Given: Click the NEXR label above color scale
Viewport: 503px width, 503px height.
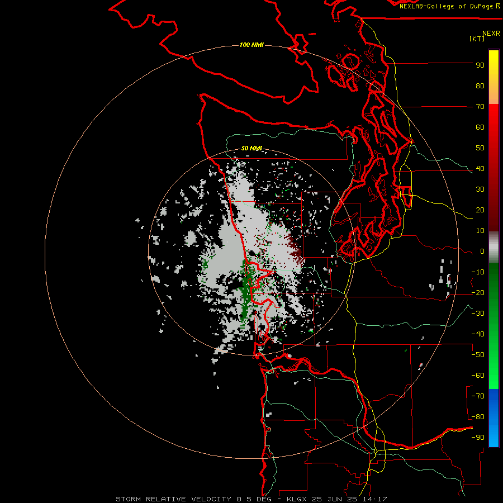Looking at the screenshot, I should pyautogui.click(x=491, y=34).
